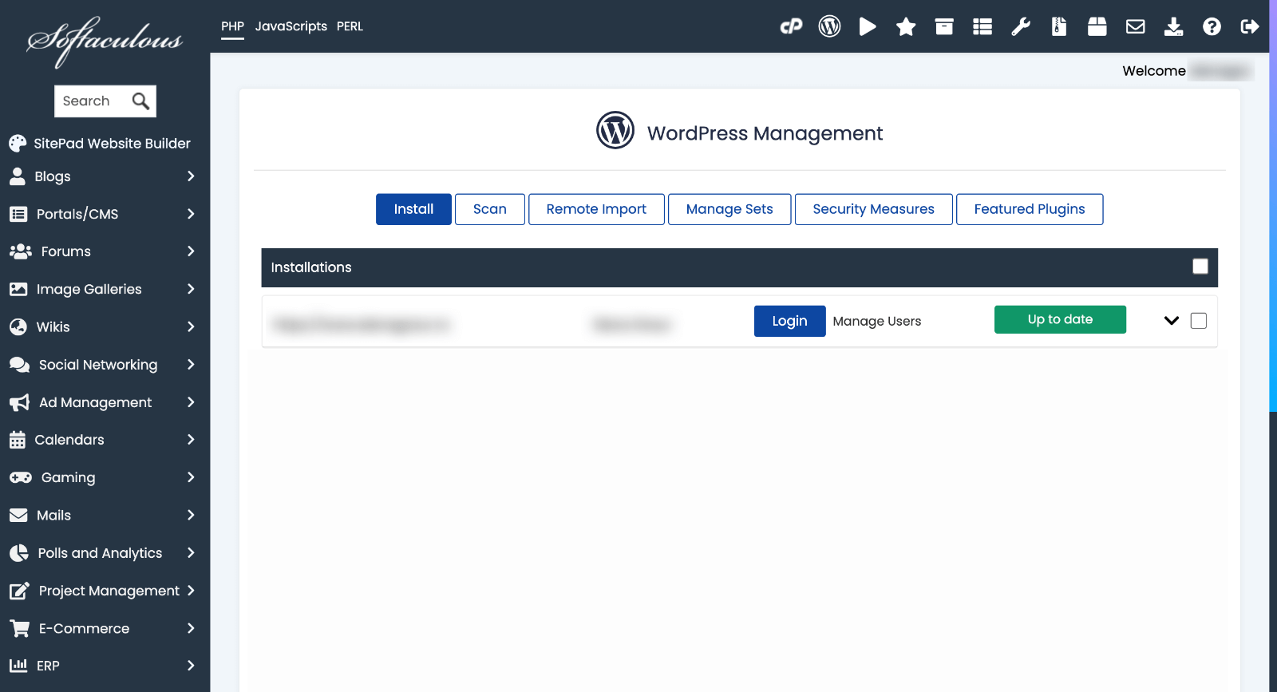The height and width of the screenshot is (692, 1277).
Task: Check the select-all Installations checkbox
Action: pyautogui.click(x=1200, y=267)
